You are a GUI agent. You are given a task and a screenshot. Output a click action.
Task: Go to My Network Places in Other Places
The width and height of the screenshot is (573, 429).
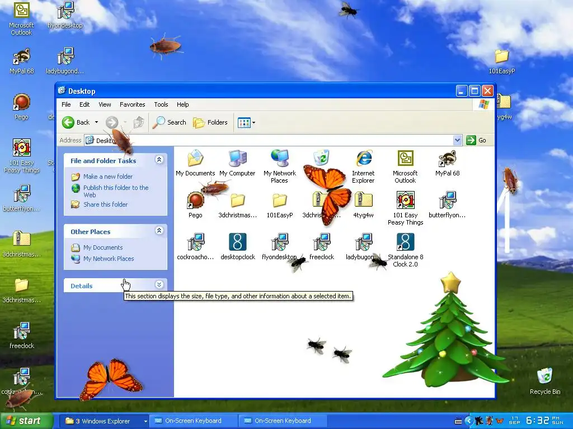coord(109,259)
